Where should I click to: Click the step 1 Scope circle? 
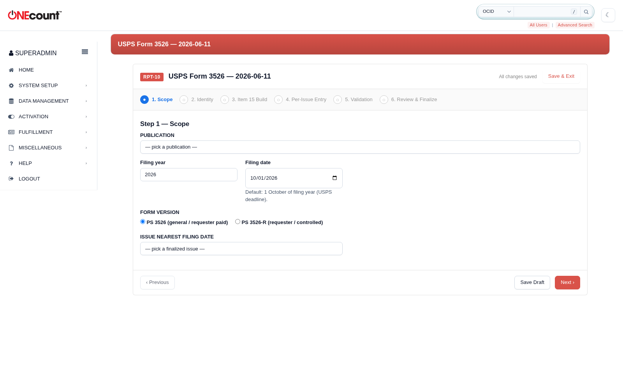[144, 100]
